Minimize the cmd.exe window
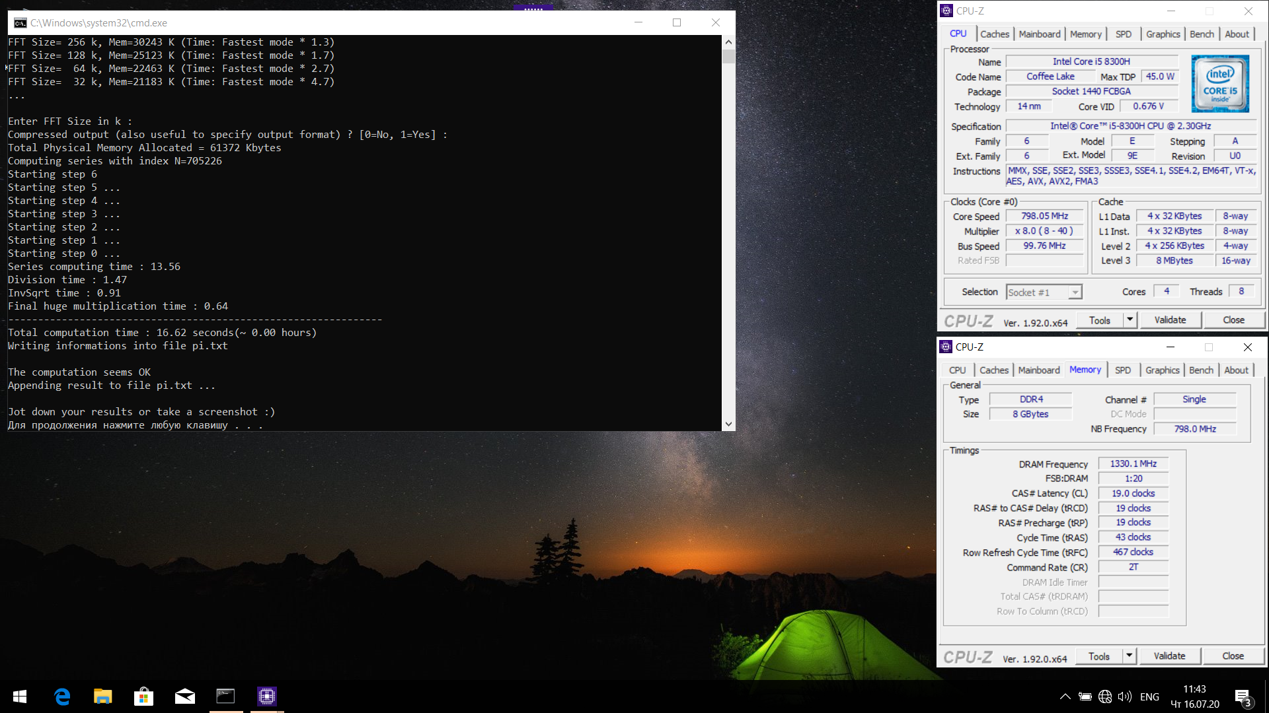The height and width of the screenshot is (713, 1269). pos(638,22)
